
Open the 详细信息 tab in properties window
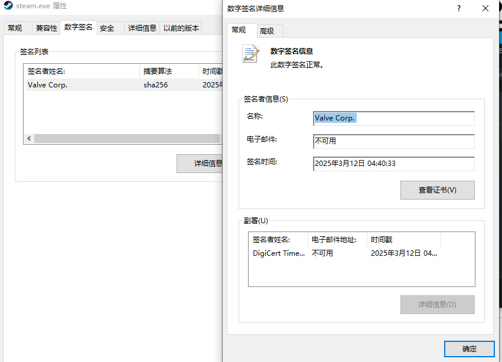click(x=142, y=28)
